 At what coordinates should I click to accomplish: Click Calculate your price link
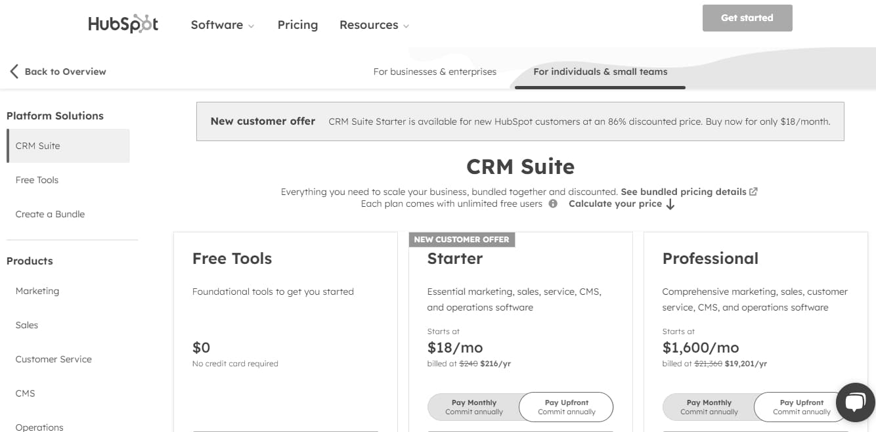pyautogui.click(x=615, y=204)
